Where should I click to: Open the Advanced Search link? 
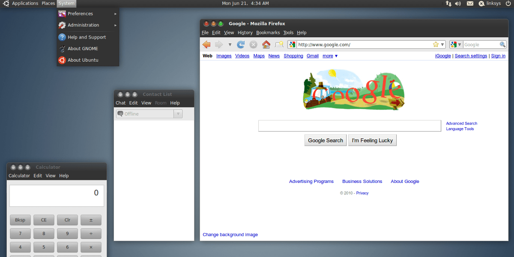click(462, 123)
